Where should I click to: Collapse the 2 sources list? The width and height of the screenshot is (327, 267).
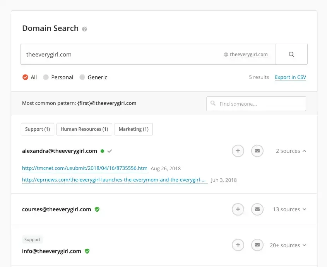[x=291, y=151]
